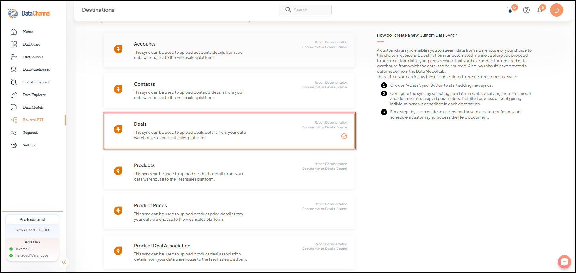576x273 pixels.
Task: Select the Accounts sync title
Action: click(x=145, y=44)
